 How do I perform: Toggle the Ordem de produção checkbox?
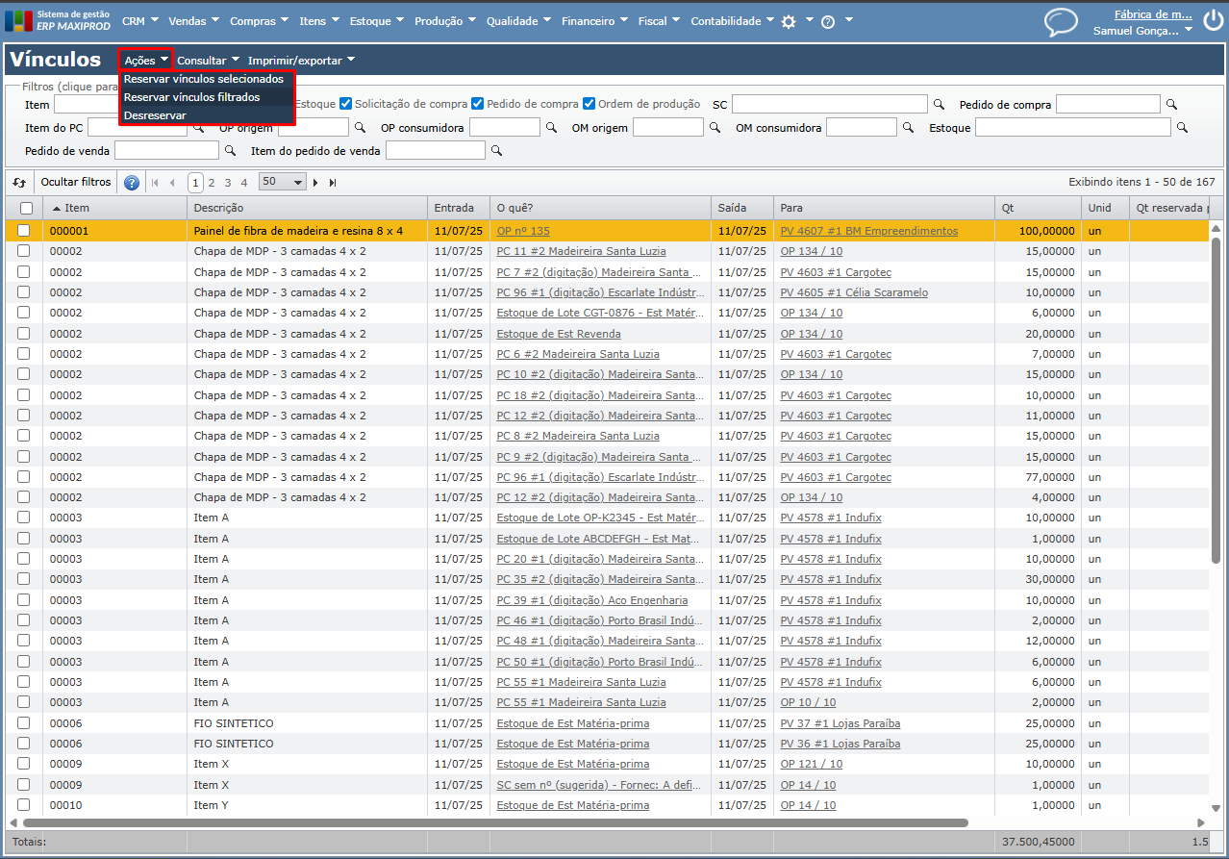coord(589,104)
